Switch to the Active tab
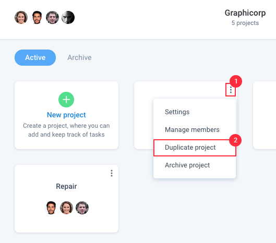276x243 pixels. tap(35, 57)
